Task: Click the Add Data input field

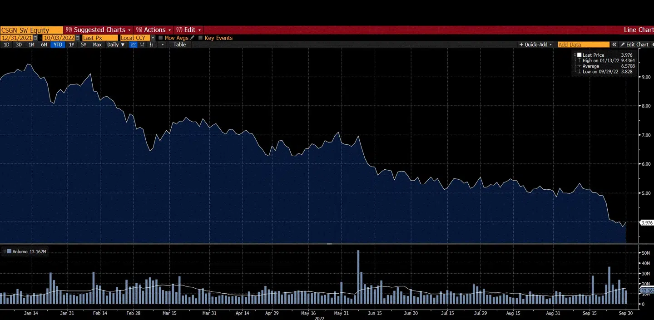Action: point(583,44)
